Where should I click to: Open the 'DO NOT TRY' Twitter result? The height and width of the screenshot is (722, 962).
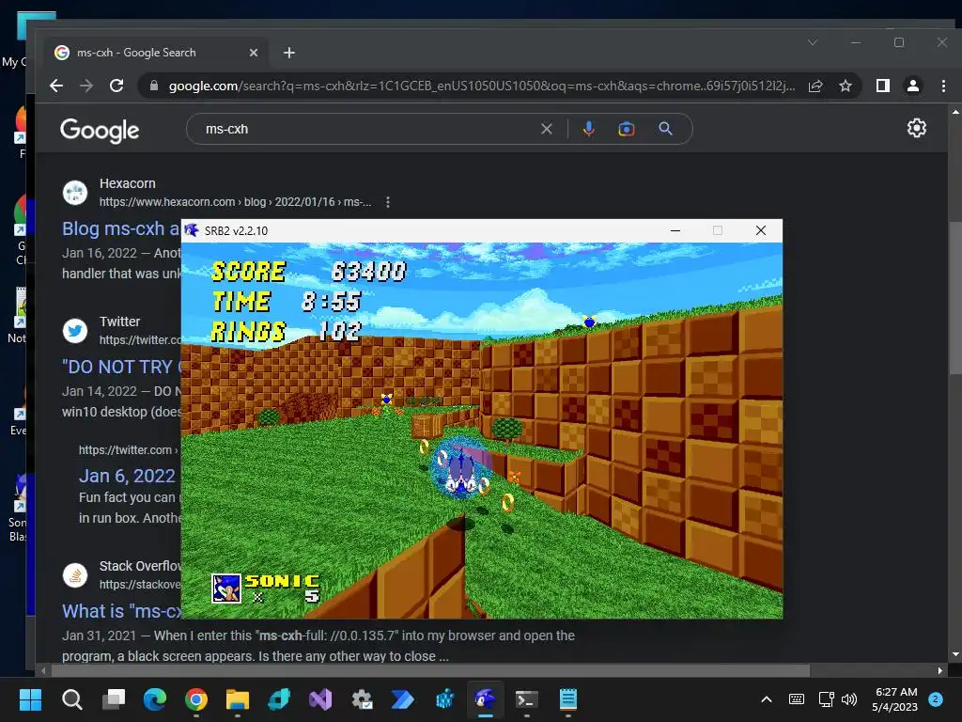click(x=121, y=367)
